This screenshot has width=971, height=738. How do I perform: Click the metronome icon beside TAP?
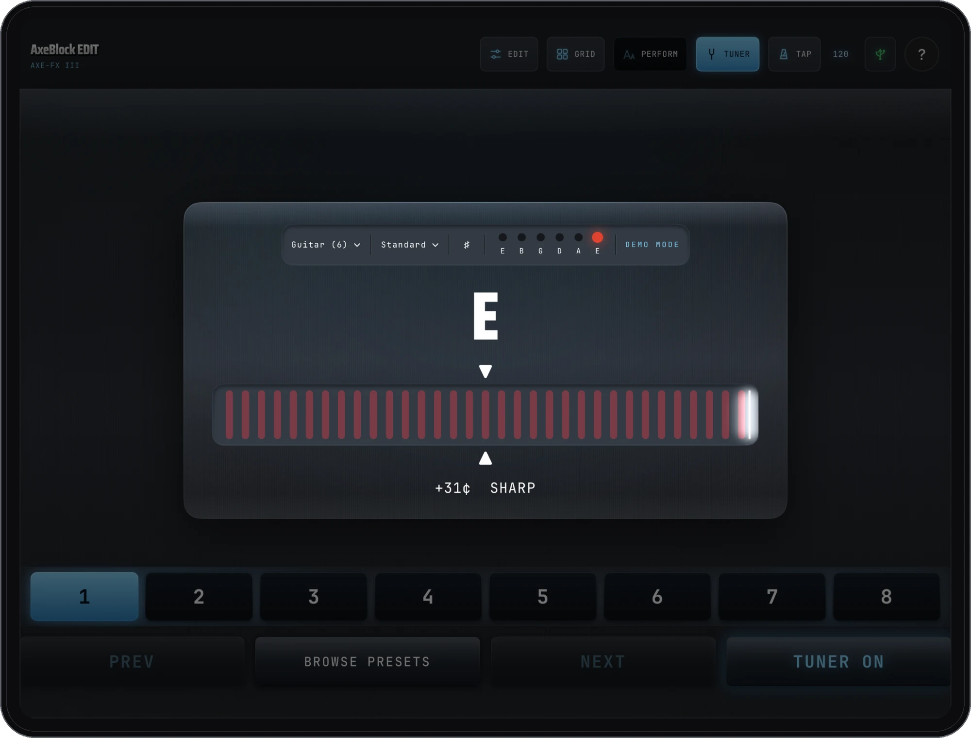tap(784, 54)
